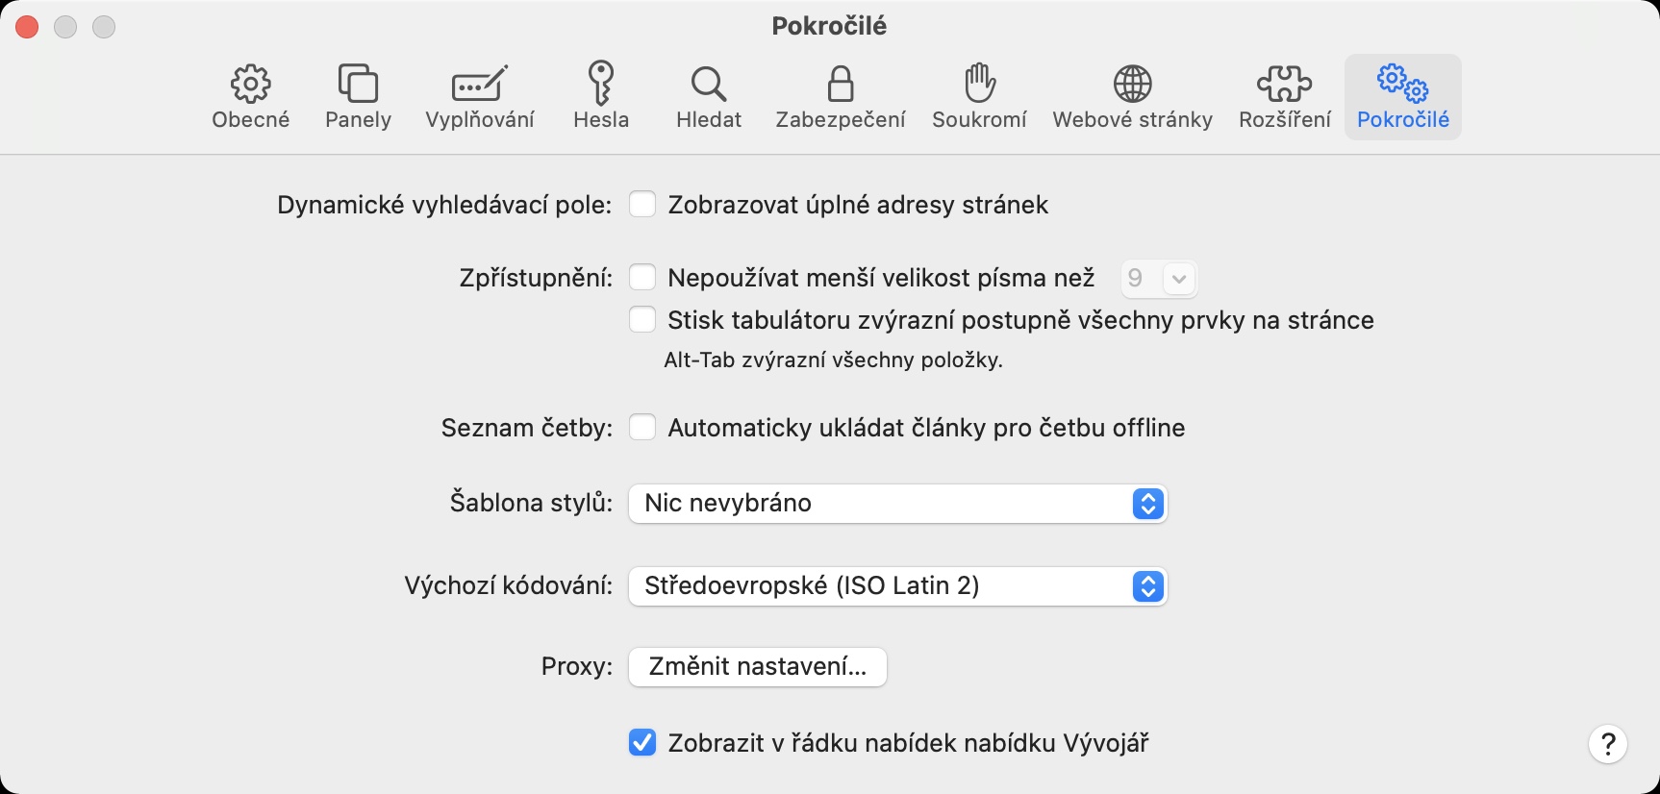The image size is (1660, 794).
Task: Toggle Nepoužívat menší velikost písma checkbox
Action: [642, 278]
